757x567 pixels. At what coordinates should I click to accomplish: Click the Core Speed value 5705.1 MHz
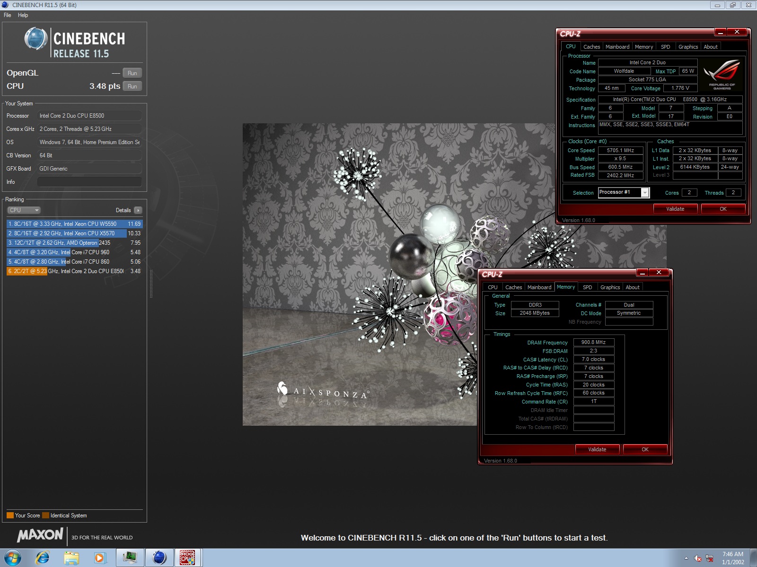tap(620, 150)
